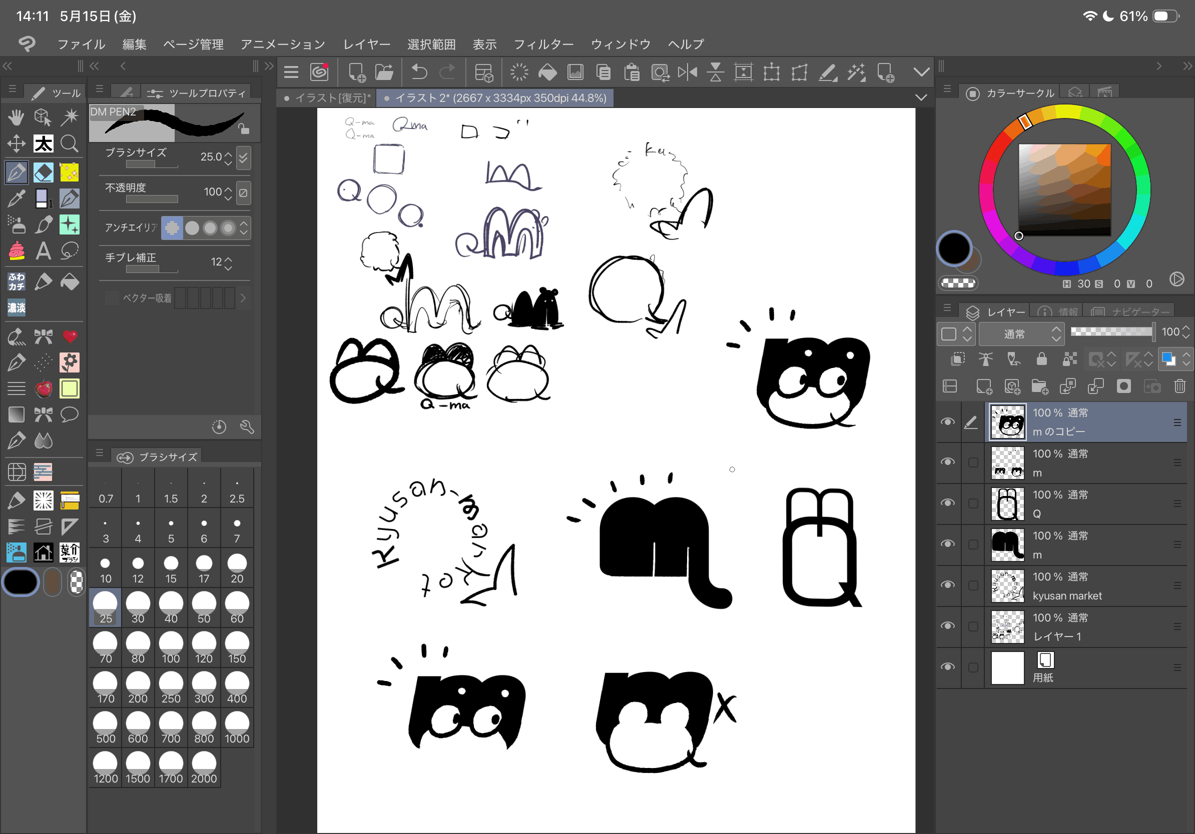This screenshot has height=834, width=1195.
Task: Open a file using the Open folder icon
Action: [x=384, y=72]
